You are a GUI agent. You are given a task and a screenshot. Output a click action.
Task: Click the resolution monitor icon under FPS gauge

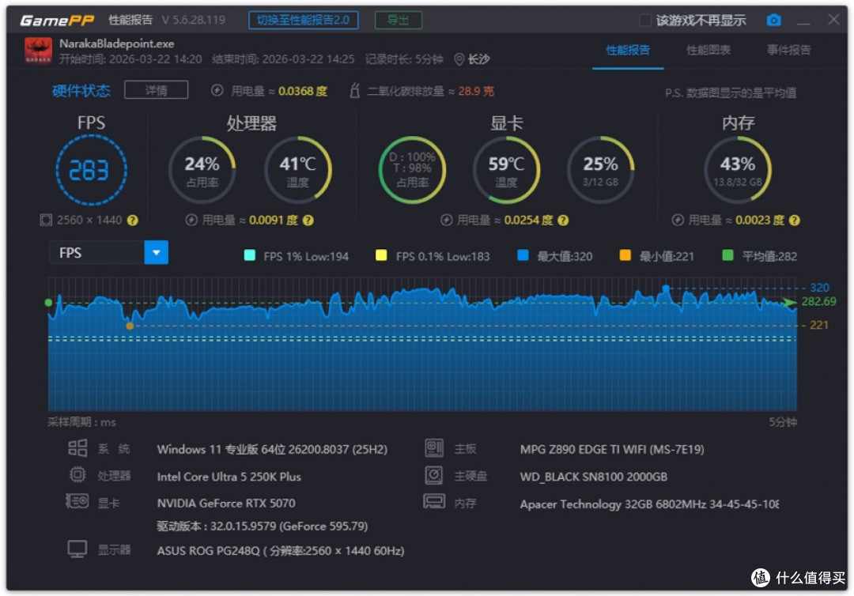[46, 220]
